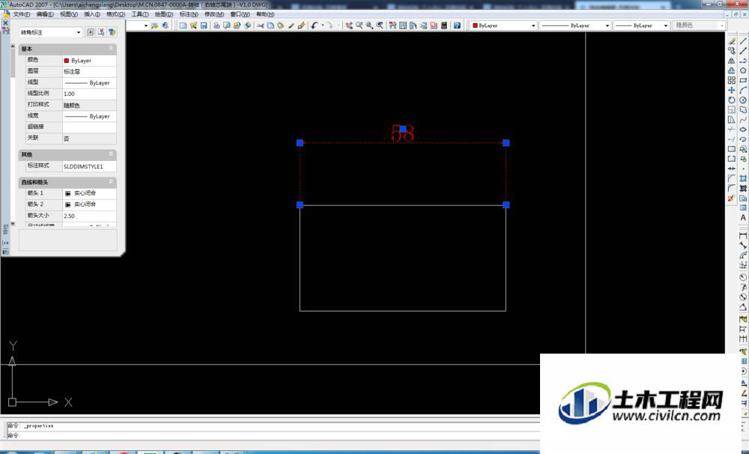Click the Plot (print) icon
This screenshot has height=454, width=749.
pos(216,25)
